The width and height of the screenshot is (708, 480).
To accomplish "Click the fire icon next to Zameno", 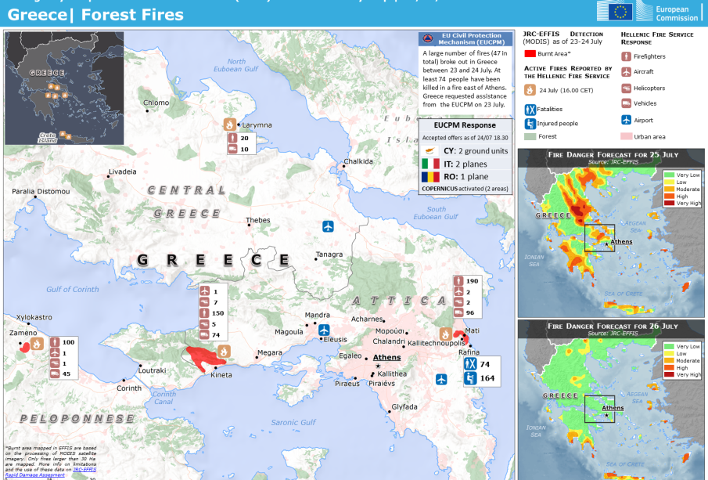I will pos(37,344).
